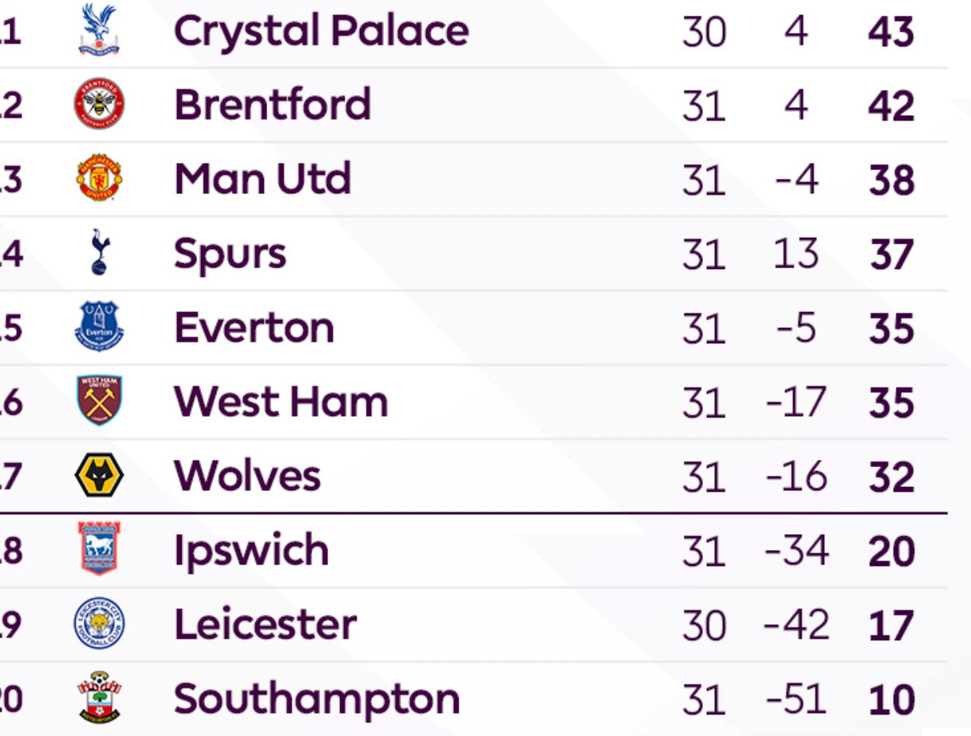
Task: Click Spurs' goal difference of 13
Action: [795, 255]
